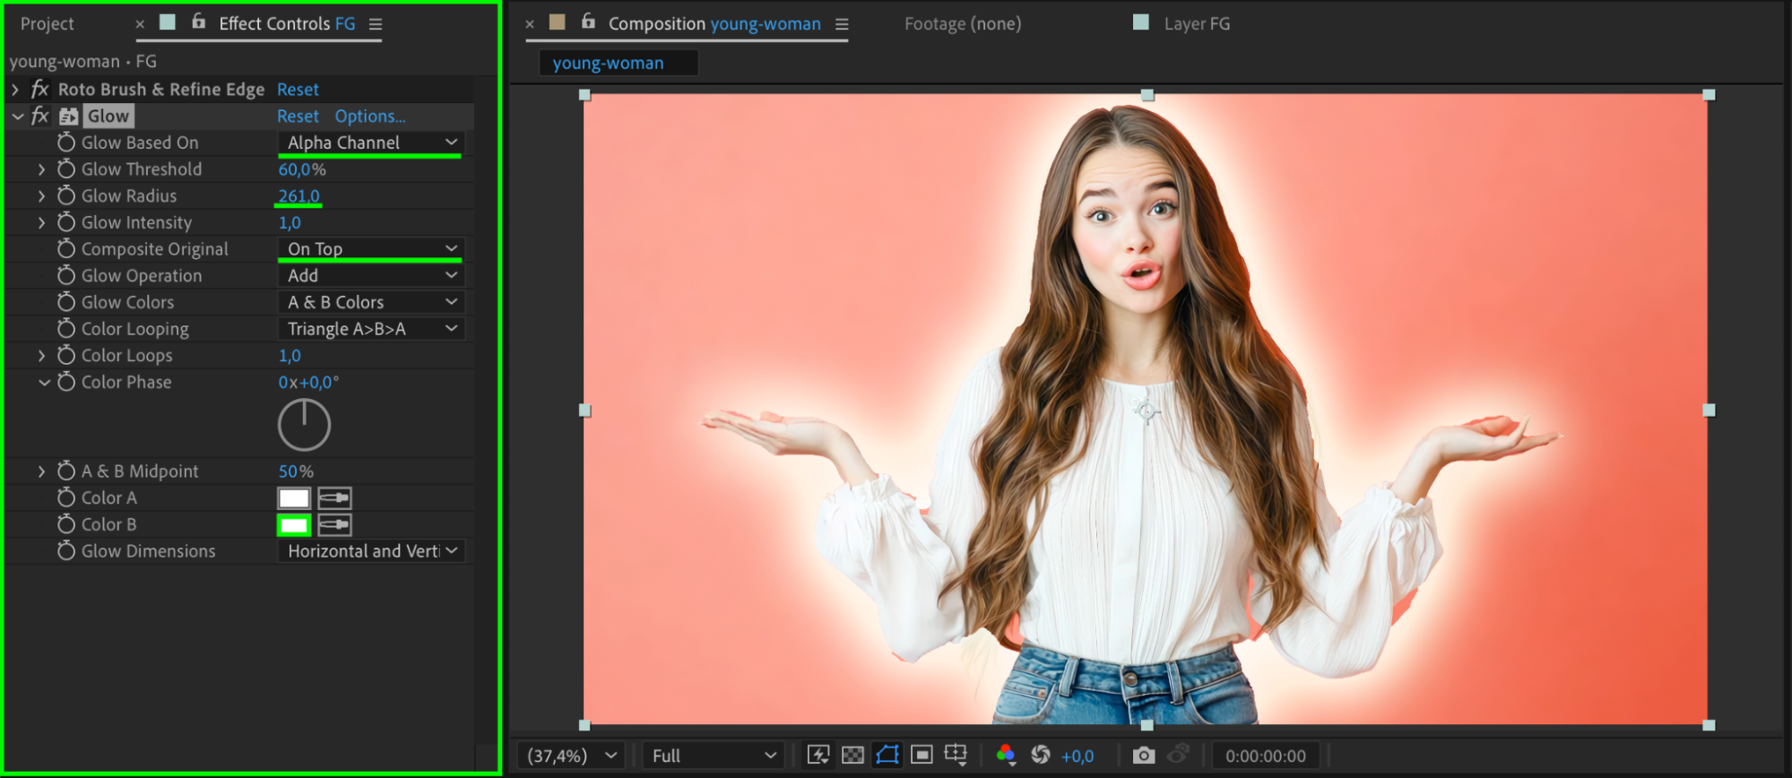Switch to the Layer FG tab
This screenshot has width=1792, height=778.
tap(1196, 24)
